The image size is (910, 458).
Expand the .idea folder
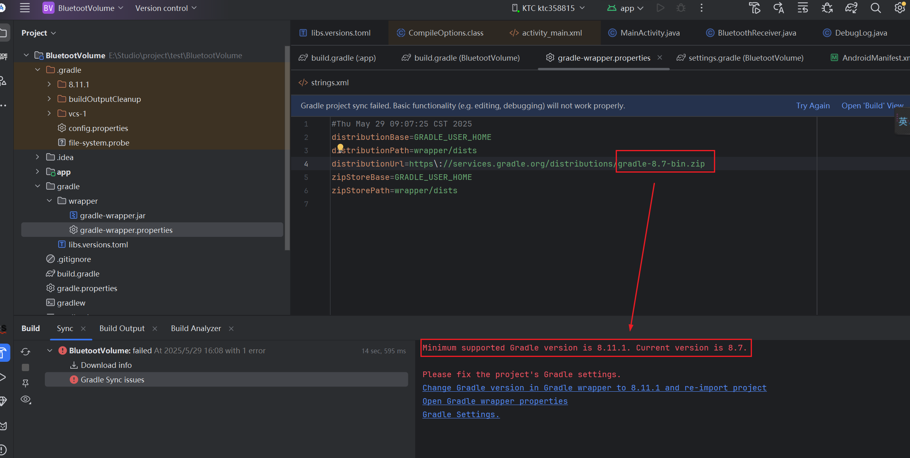(38, 157)
